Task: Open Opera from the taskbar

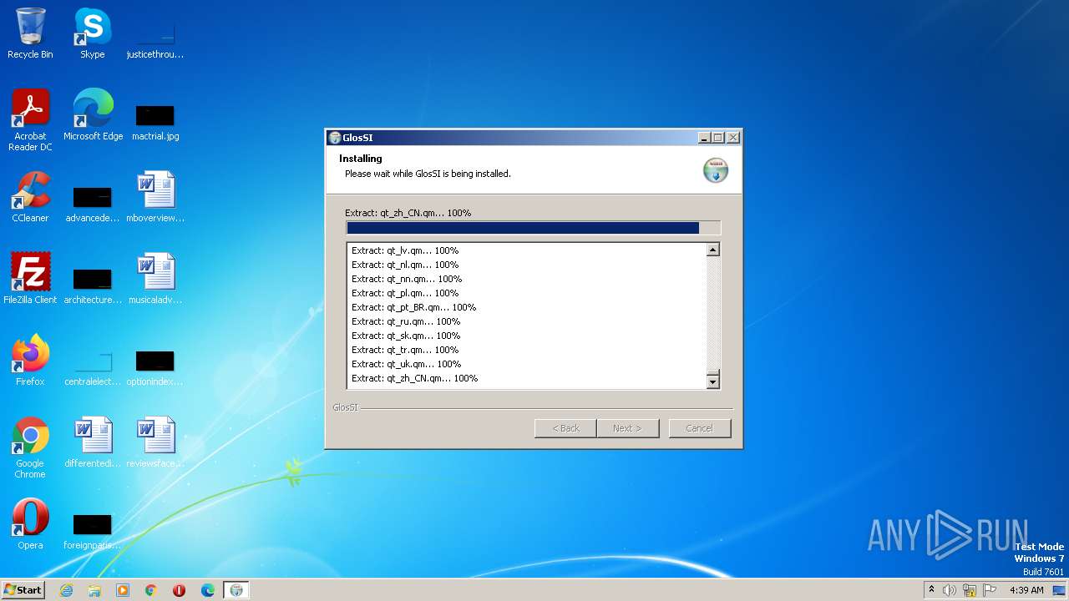Action: pos(180,590)
